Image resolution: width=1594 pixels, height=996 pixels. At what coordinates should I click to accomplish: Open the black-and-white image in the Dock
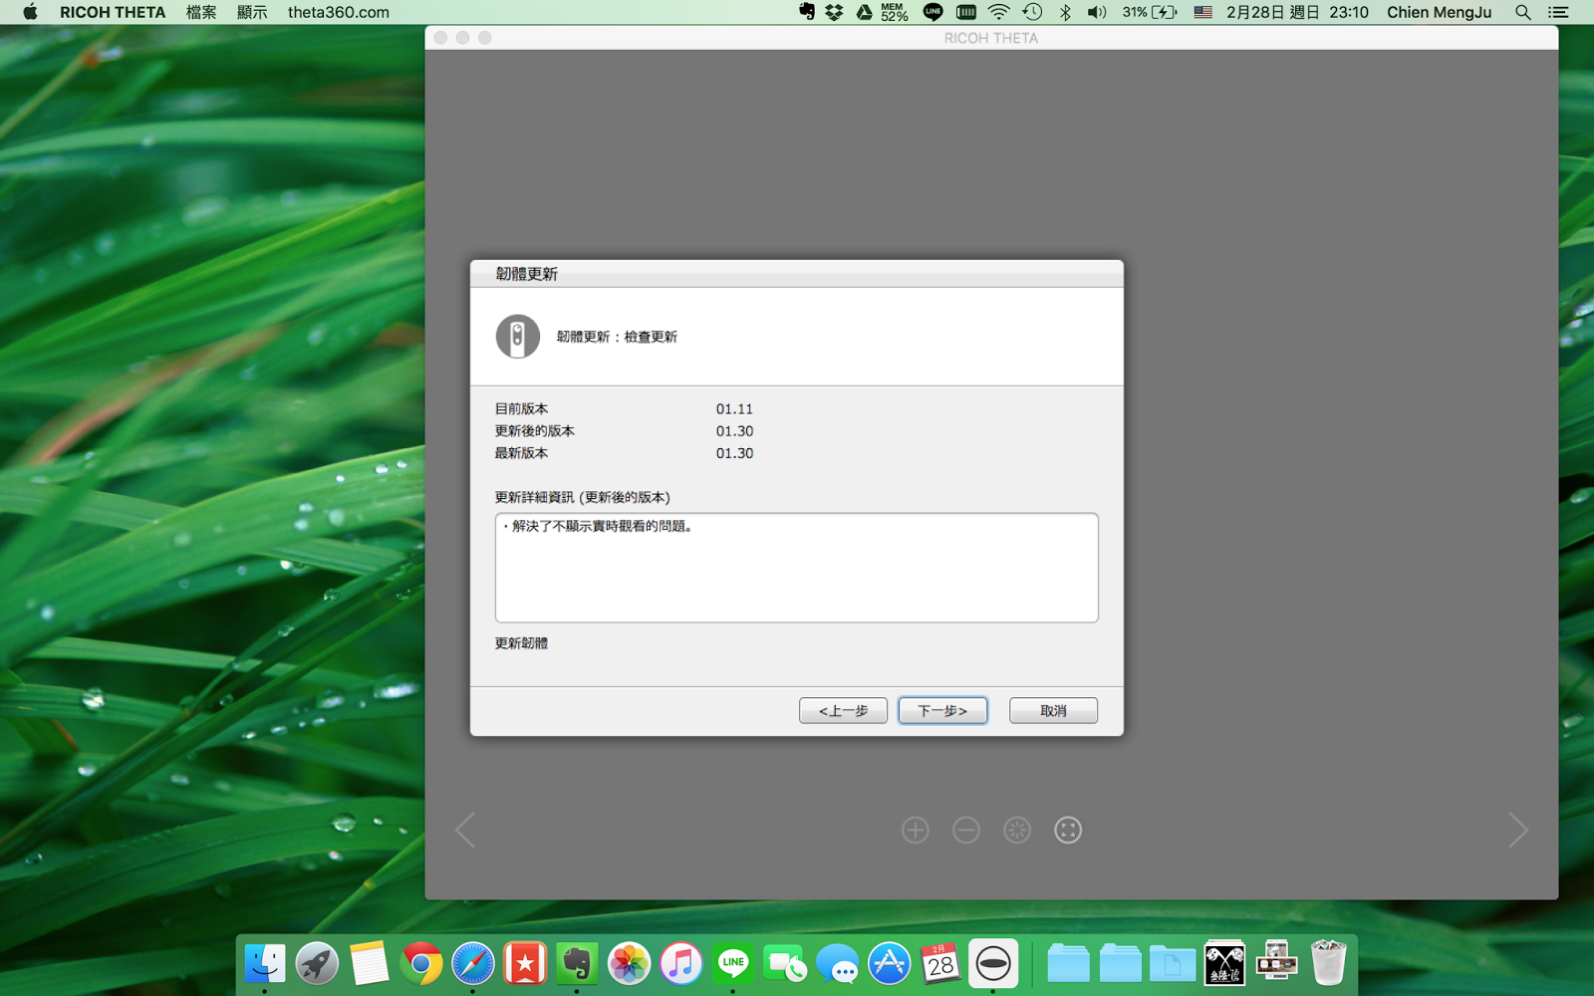point(1224,963)
